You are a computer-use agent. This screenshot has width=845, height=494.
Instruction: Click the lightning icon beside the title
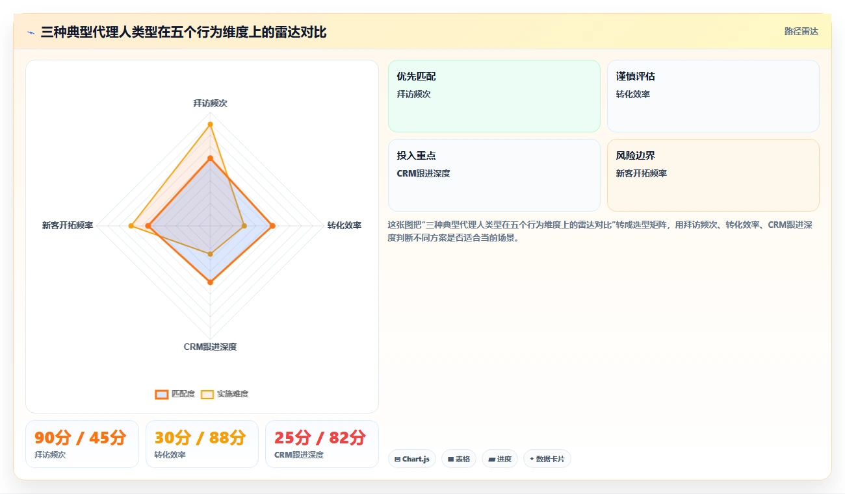tap(31, 32)
